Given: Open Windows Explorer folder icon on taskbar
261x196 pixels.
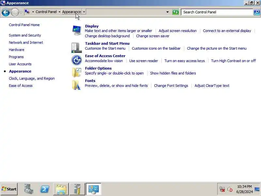Looking at the screenshot, I should coord(61,189).
